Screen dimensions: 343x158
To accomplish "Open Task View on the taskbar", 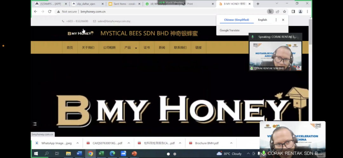I will pos(57,154).
